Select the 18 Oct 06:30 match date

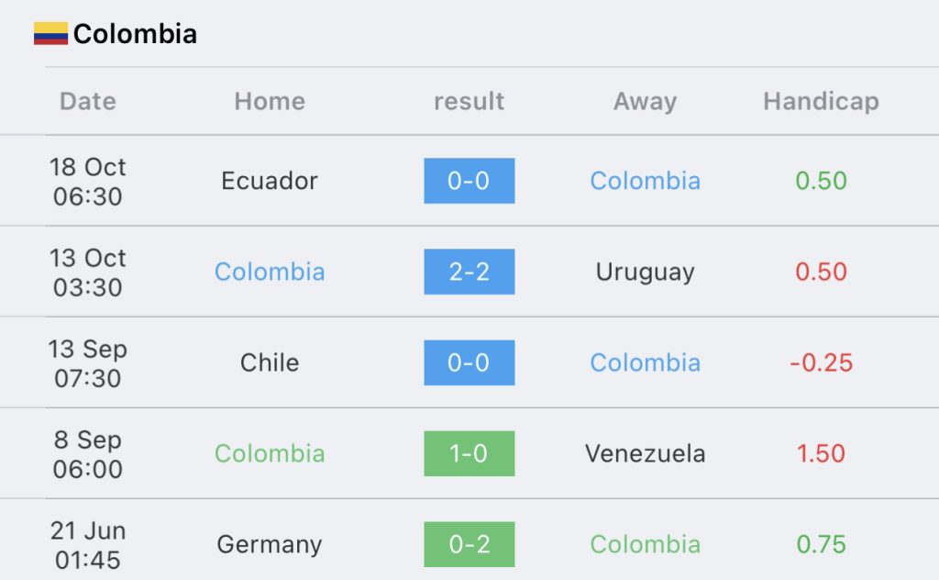[x=87, y=182]
